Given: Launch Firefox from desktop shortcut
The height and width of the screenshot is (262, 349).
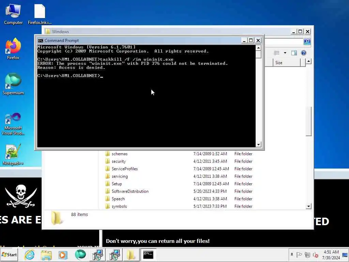Looking at the screenshot, I should 13,49.
